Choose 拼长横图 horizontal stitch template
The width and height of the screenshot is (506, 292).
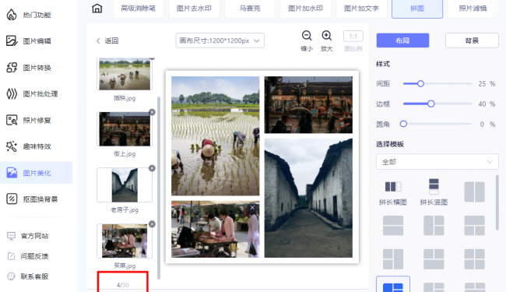point(392,192)
